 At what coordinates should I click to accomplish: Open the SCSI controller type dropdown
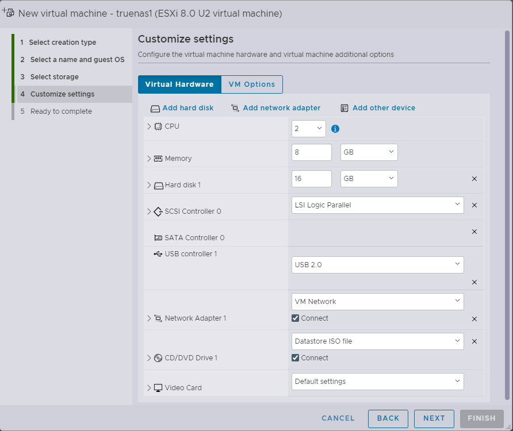377,205
